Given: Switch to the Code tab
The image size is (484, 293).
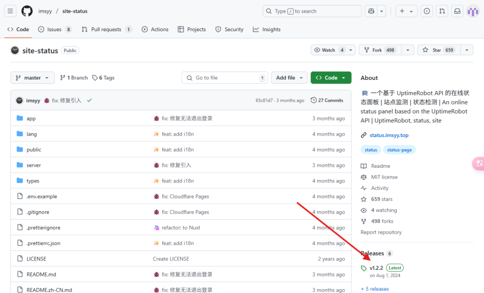Looking at the screenshot, I should [x=18, y=29].
